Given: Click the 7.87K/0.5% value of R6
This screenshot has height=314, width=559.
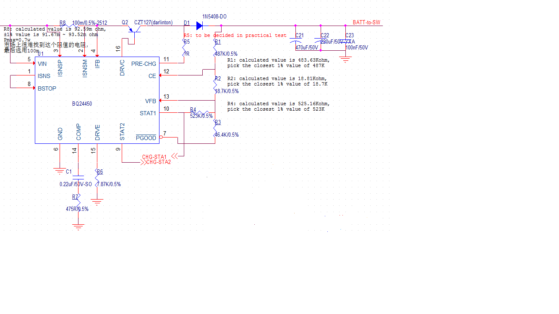Looking at the screenshot, I should 108,184.
